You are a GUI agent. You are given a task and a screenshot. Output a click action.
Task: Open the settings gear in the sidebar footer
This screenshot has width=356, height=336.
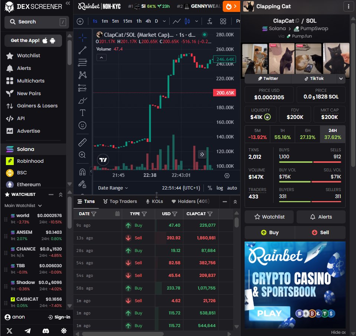[x=64, y=331]
